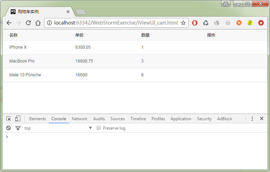
Task: Open the orange lifebuoy extension icon
Action: pyautogui.click(x=239, y=23)
